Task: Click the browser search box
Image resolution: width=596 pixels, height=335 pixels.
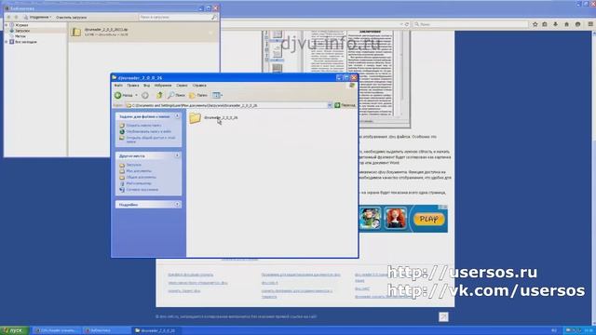Action: tap(470, 24)
